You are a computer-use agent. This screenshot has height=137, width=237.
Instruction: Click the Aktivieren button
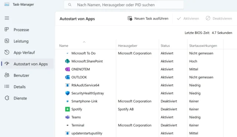[188, 19]
